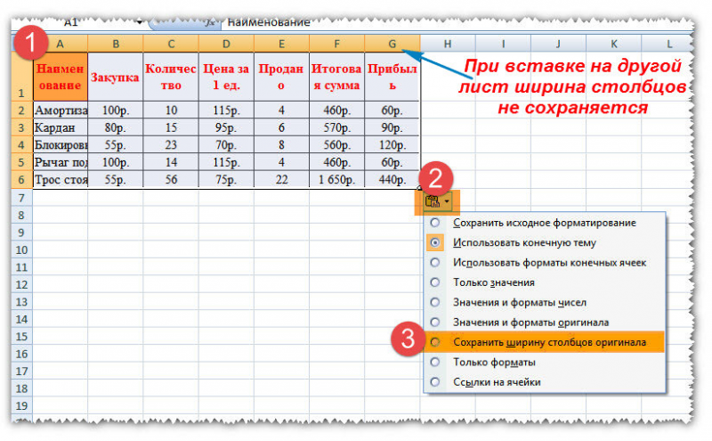The width and height of the screenshot is (712, 441).
Task: Select column I header
Action: point(503,45)
